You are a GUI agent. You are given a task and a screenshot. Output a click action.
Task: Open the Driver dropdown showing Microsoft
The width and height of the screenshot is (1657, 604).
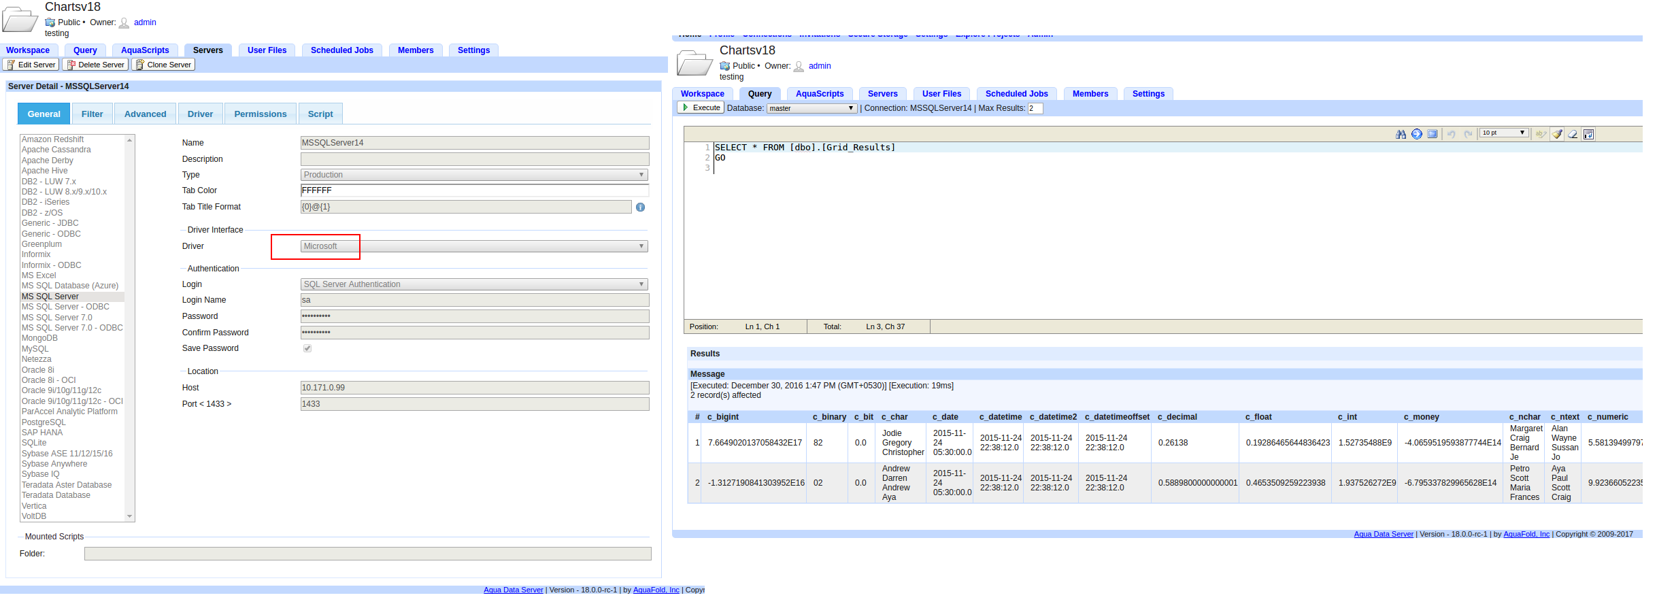pyautogui.click(x=474, y=247)
